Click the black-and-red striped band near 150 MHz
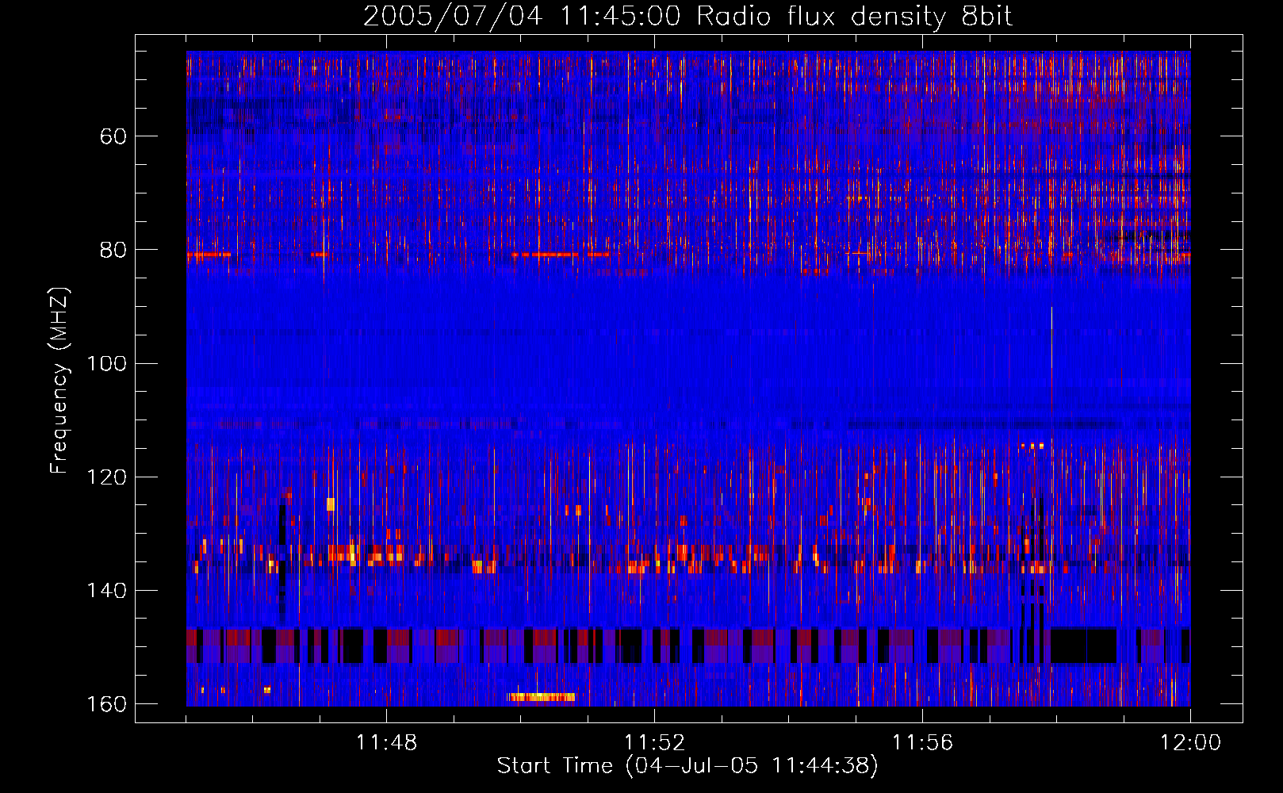This screenshot has height=793, width=1283. (x=688, y=646)
